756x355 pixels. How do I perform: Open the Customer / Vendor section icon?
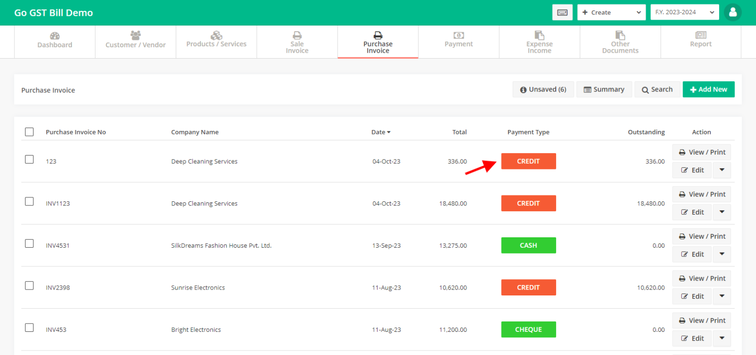(135, 36)
